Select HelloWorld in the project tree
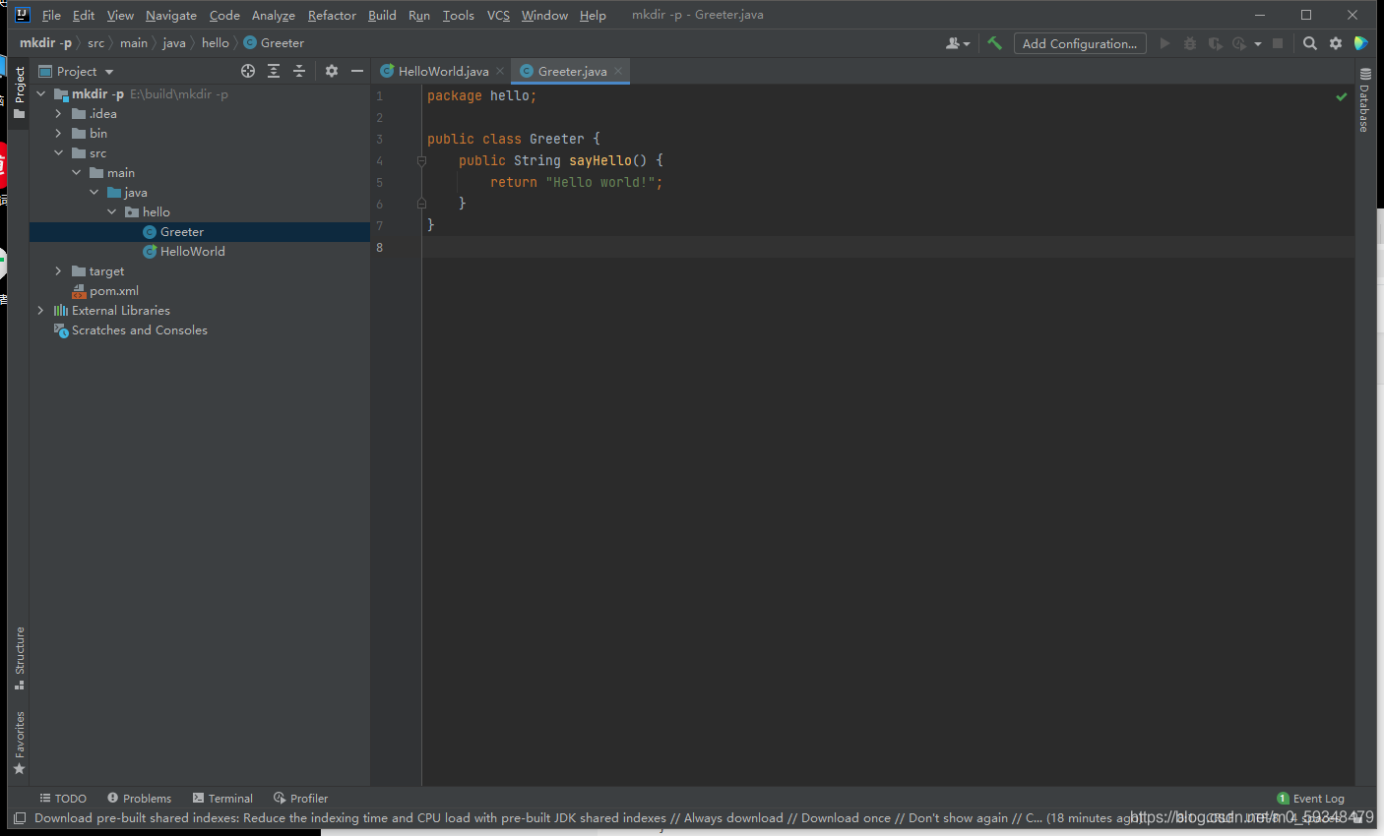This screenshot has height=836, width=1384. click(x=193, y=251)
